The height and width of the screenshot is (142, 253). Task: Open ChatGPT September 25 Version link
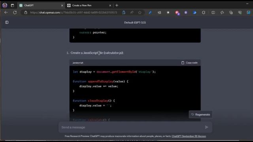(x=189, y=136)
